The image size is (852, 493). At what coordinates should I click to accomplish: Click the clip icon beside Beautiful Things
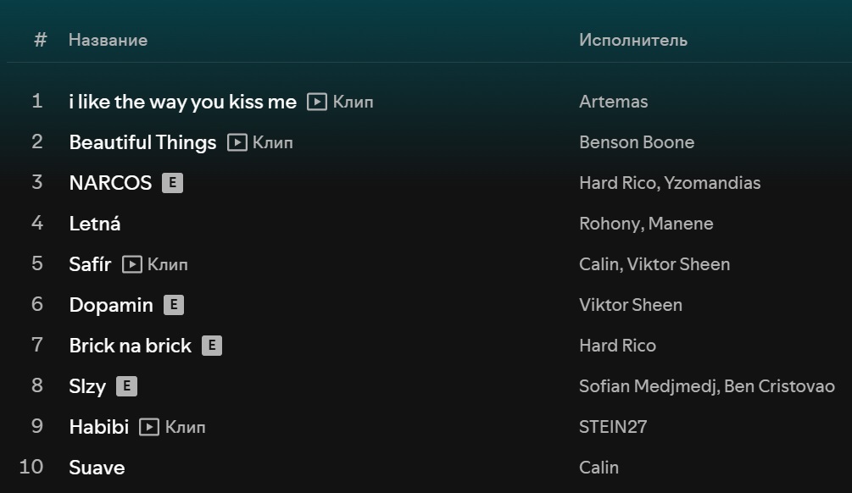237,142
